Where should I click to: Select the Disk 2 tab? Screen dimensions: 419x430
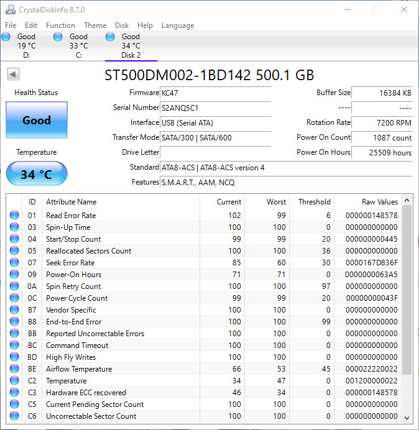(131, 46)
